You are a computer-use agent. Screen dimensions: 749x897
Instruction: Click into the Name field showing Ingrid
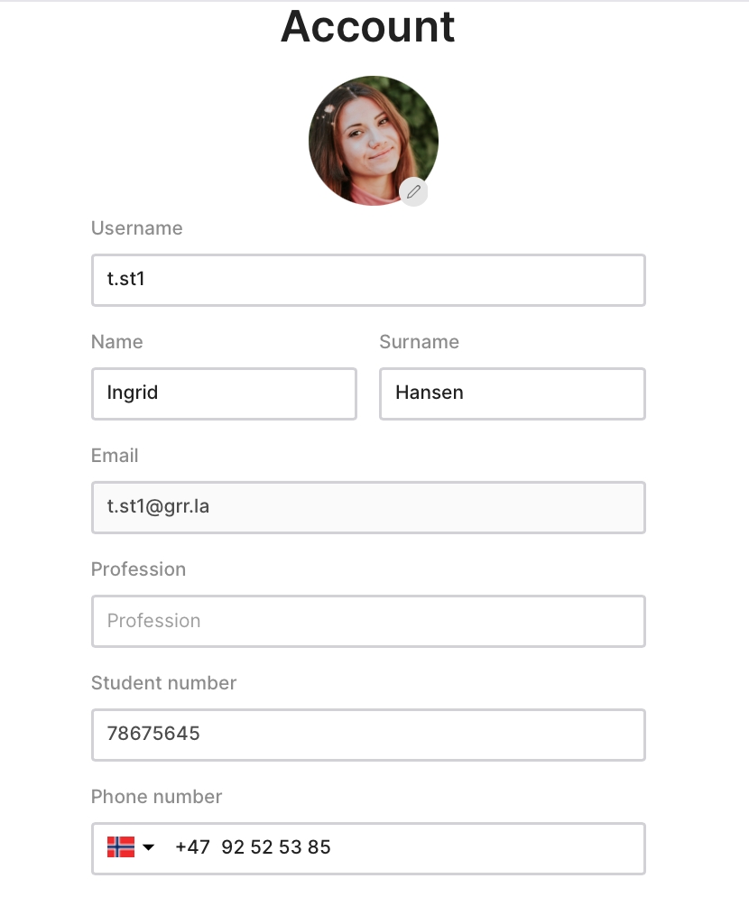(225, 393)
